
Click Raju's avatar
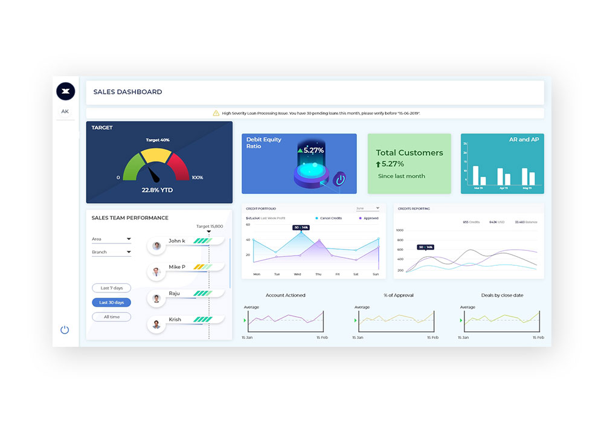(x=156, y=299)
